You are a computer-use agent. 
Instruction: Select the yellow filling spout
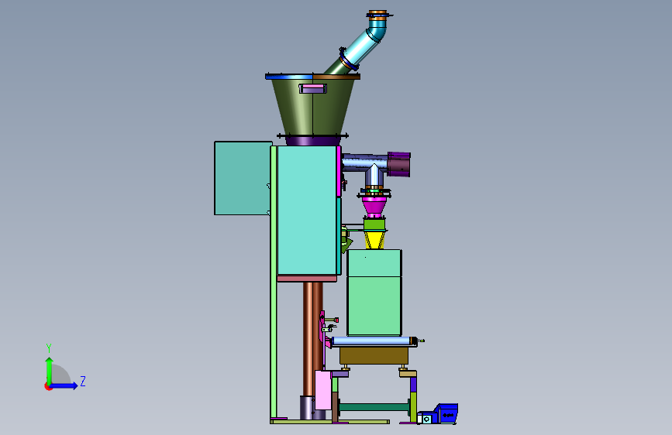coord(374,240)
